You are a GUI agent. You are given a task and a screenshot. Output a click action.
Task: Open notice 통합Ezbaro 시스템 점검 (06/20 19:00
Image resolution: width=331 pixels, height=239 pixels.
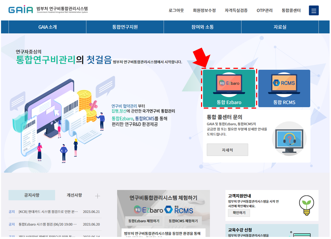click(47, 224)
